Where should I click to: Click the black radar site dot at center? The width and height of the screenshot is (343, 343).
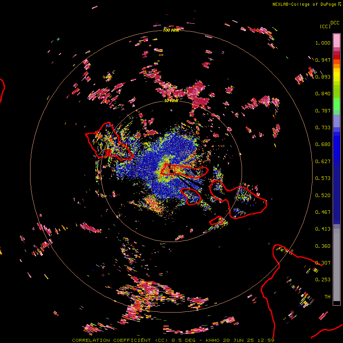point(171,171)
